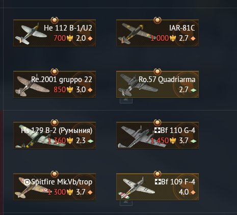Click the roundel emblem before Spitfire Mk.Vb/trop name
The image size is (237, 215).
click(x=27, y=182)
